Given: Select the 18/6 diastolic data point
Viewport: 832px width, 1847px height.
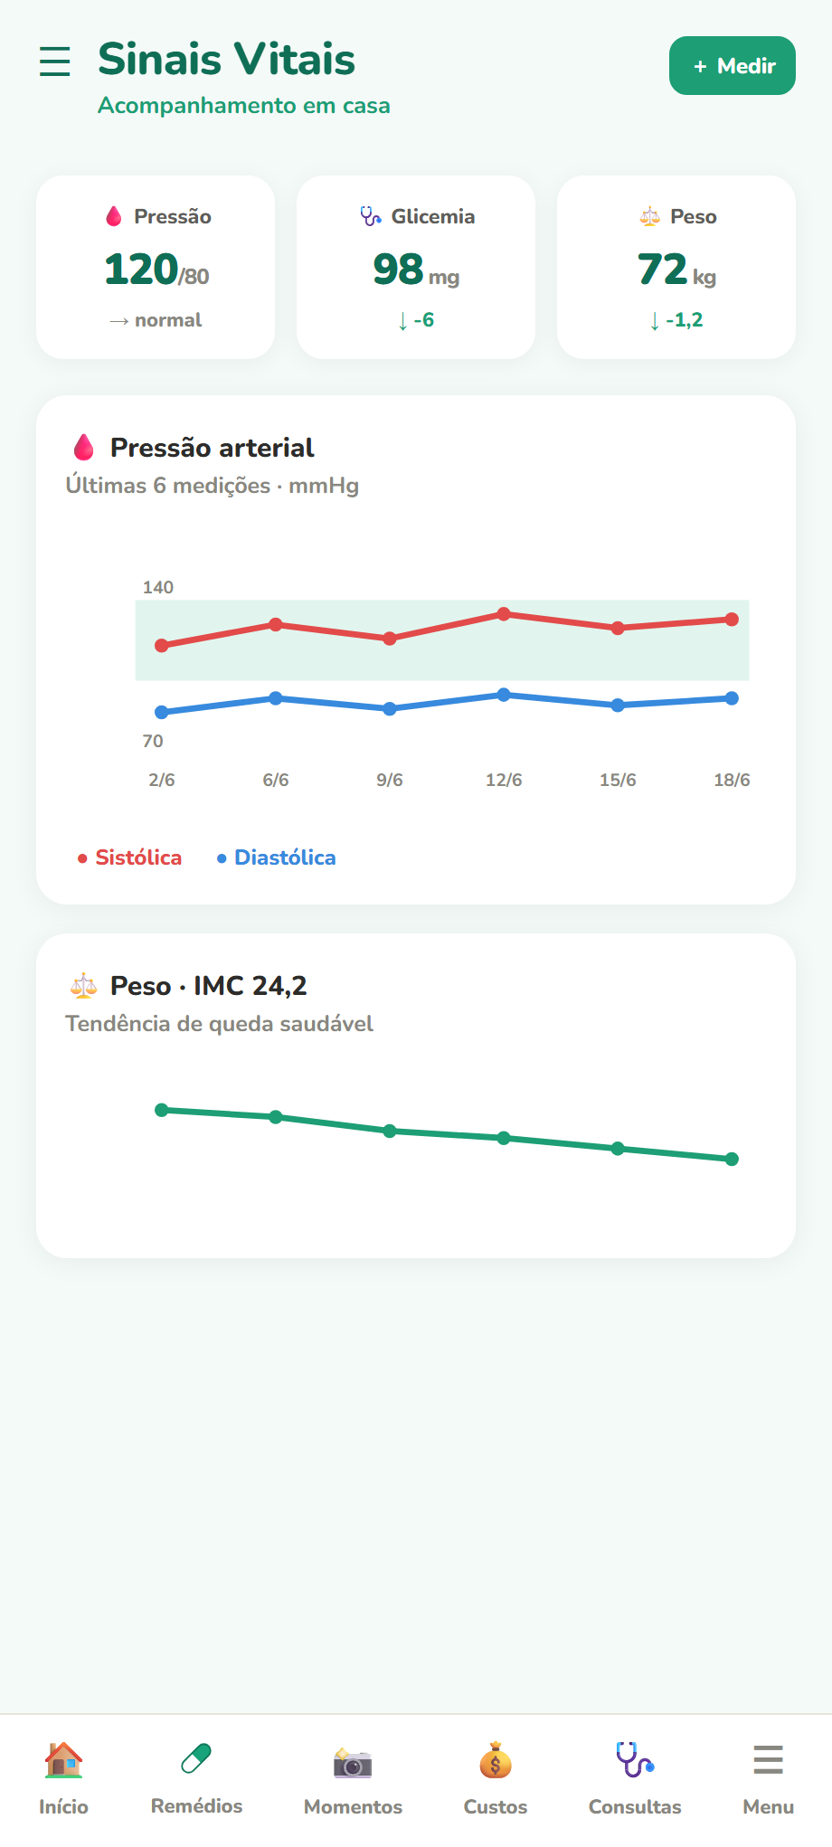Looking at the screenshot, I should pos(733,698).
